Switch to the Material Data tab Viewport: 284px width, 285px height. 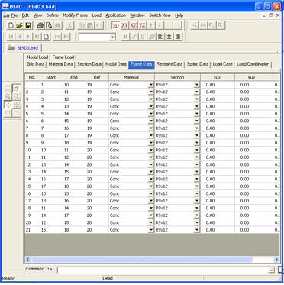click(61, 64)
